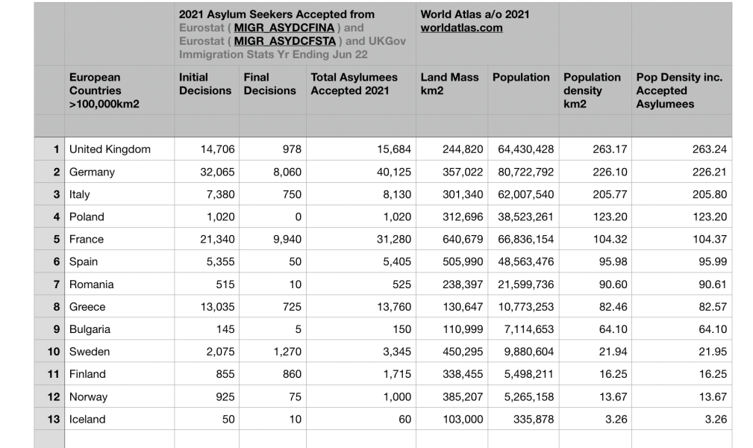Select Greece initial decisions value 13,035
This screenshot has width=753, height=448.
point(207,307)
